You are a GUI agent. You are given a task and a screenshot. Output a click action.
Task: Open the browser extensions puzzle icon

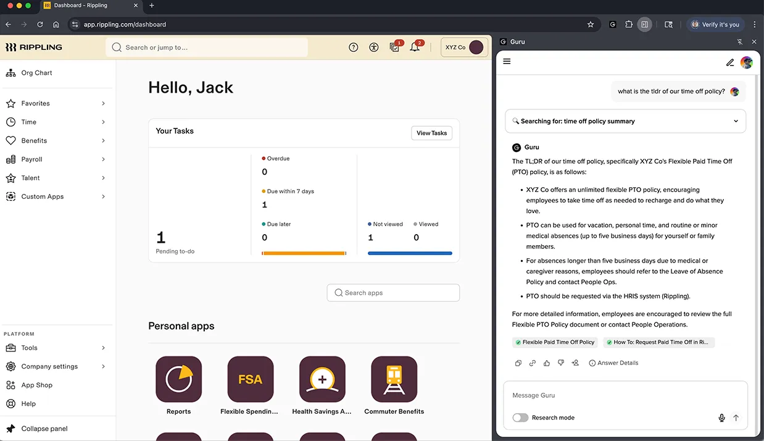pyautogui.click(x=629, y=25)
